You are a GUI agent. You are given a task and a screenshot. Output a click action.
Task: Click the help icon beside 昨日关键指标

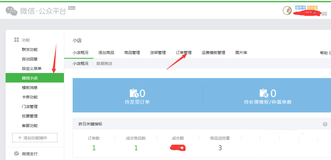tap(325, 124)
